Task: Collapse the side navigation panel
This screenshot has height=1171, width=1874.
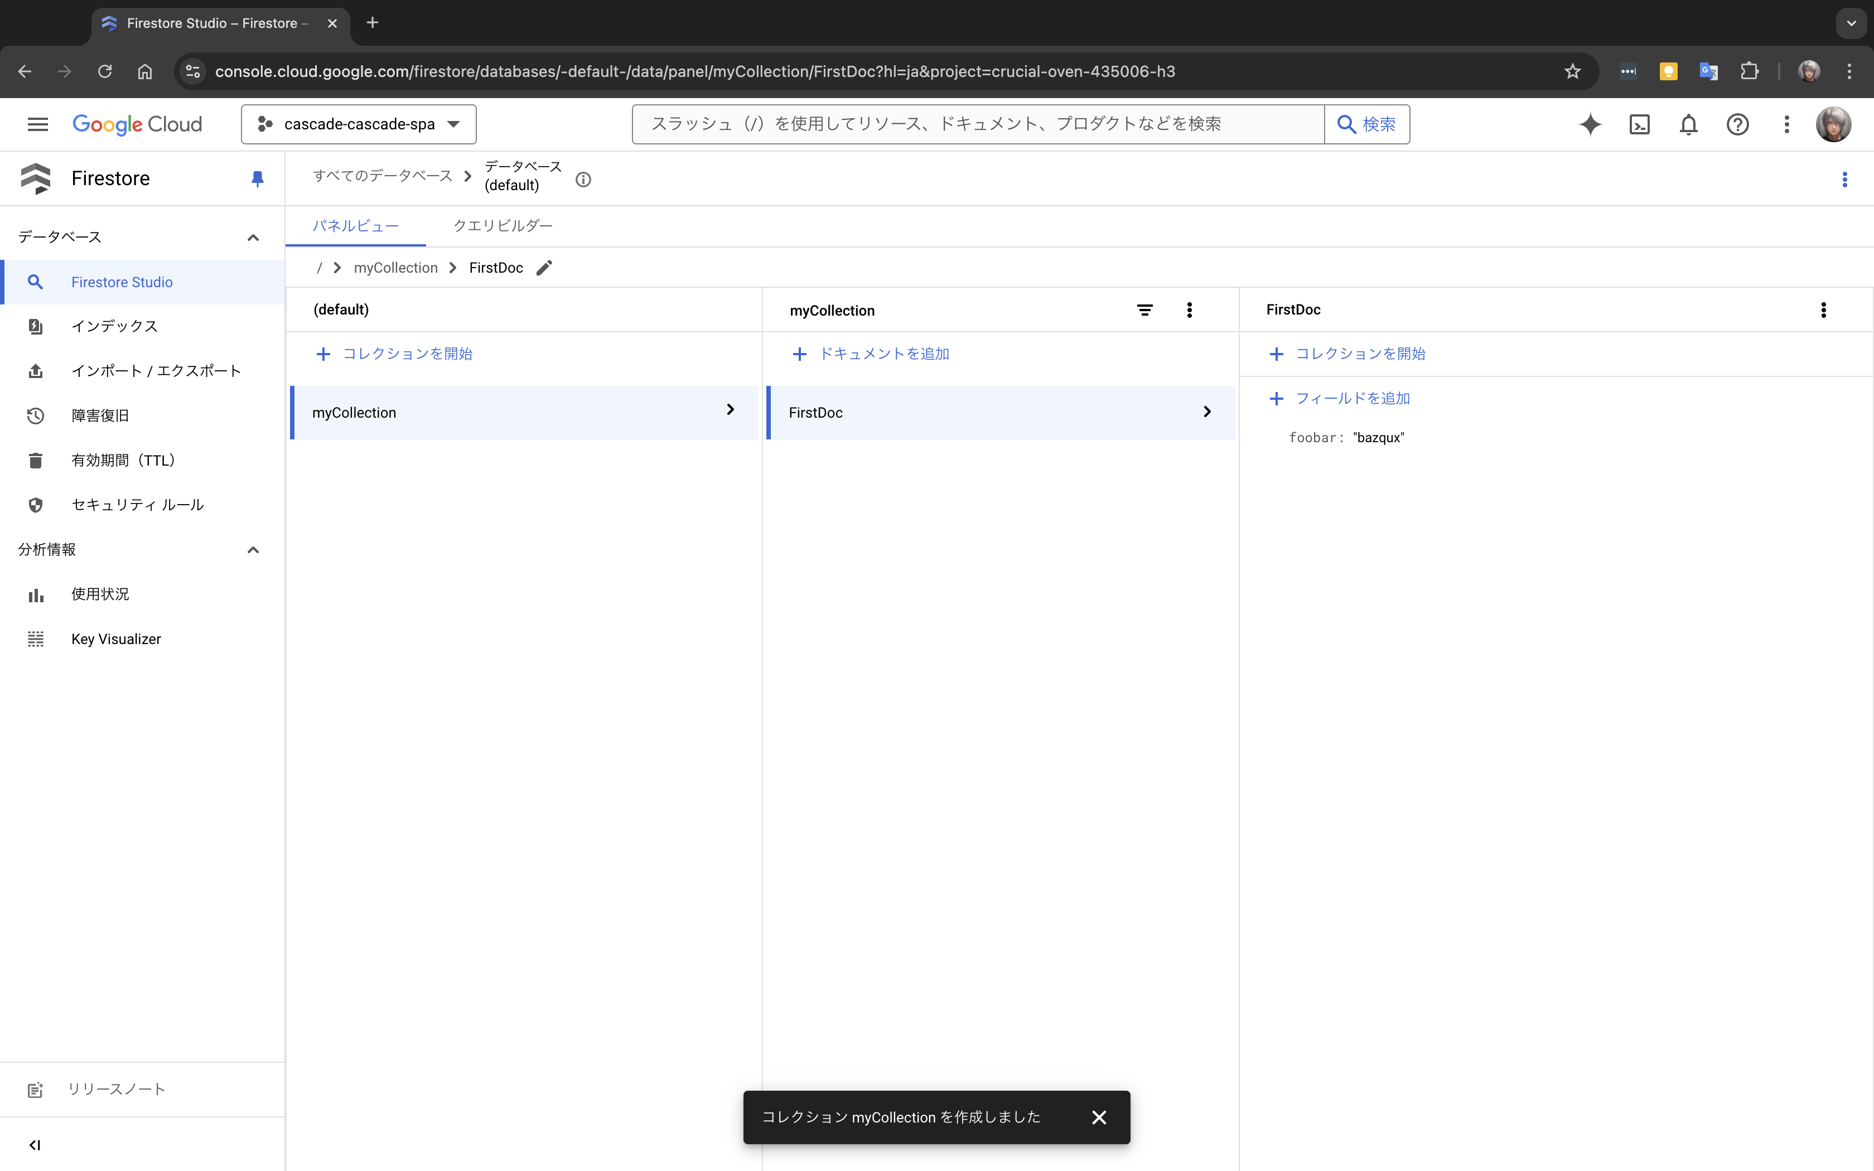Action: click(35, 1145)
